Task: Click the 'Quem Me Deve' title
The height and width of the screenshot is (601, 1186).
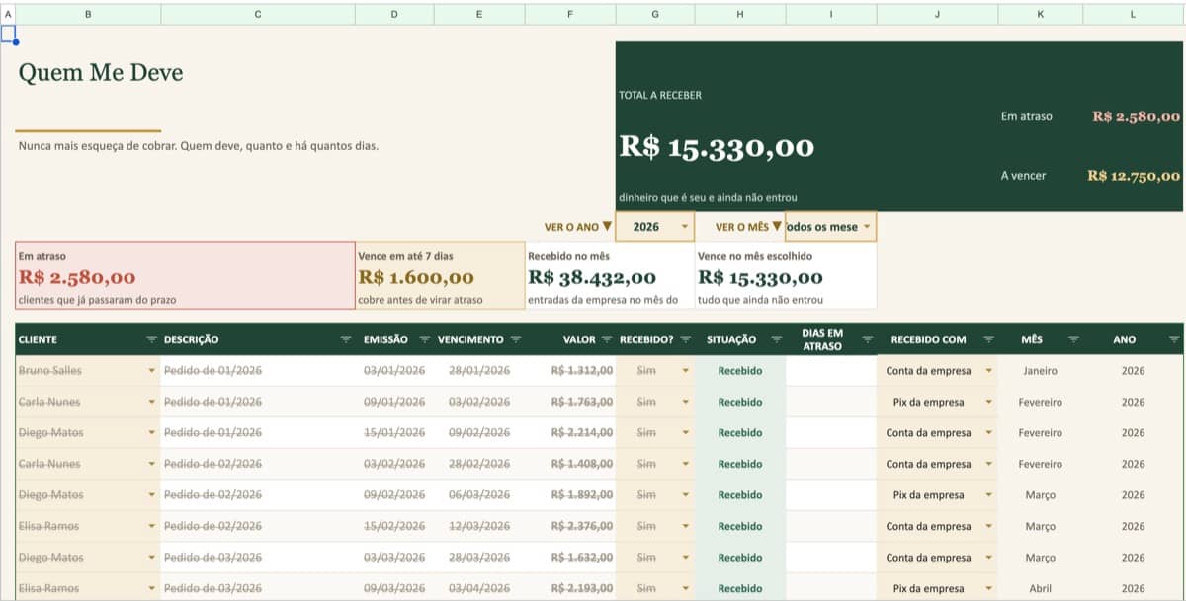Action: (x=101, y=73)
